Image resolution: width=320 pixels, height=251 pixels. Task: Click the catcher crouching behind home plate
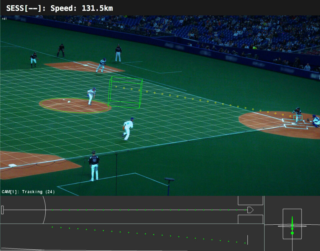tap(315, 121)
